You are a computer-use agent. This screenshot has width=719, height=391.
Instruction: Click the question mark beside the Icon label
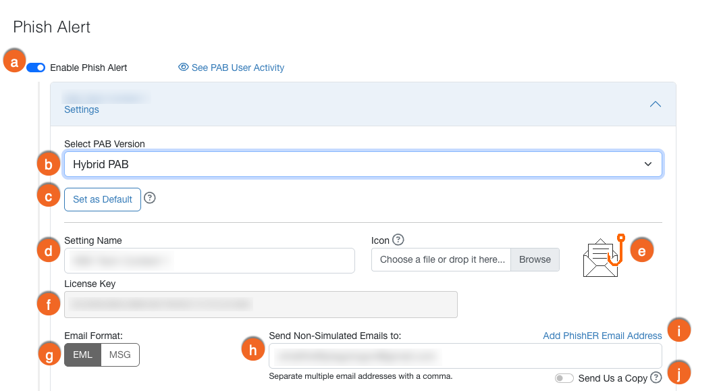click(398, 240)
